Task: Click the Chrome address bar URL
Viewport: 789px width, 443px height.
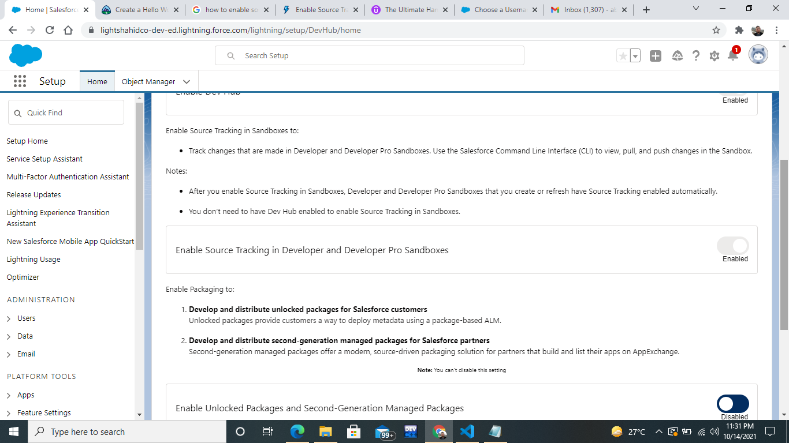Action: coord(230,30)
